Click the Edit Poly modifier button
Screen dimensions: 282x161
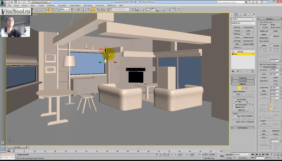point(237,27)
